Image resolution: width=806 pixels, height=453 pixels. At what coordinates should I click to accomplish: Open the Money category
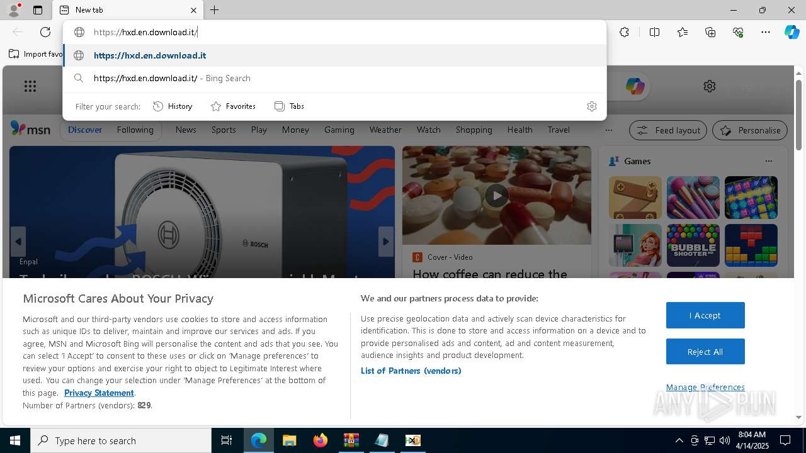[x=295, y=130]
